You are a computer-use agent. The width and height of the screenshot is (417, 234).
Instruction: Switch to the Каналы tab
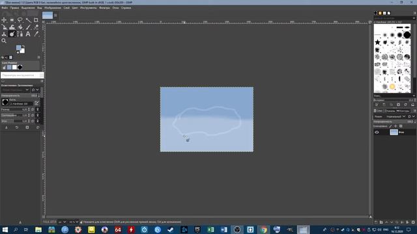point(390,111)
